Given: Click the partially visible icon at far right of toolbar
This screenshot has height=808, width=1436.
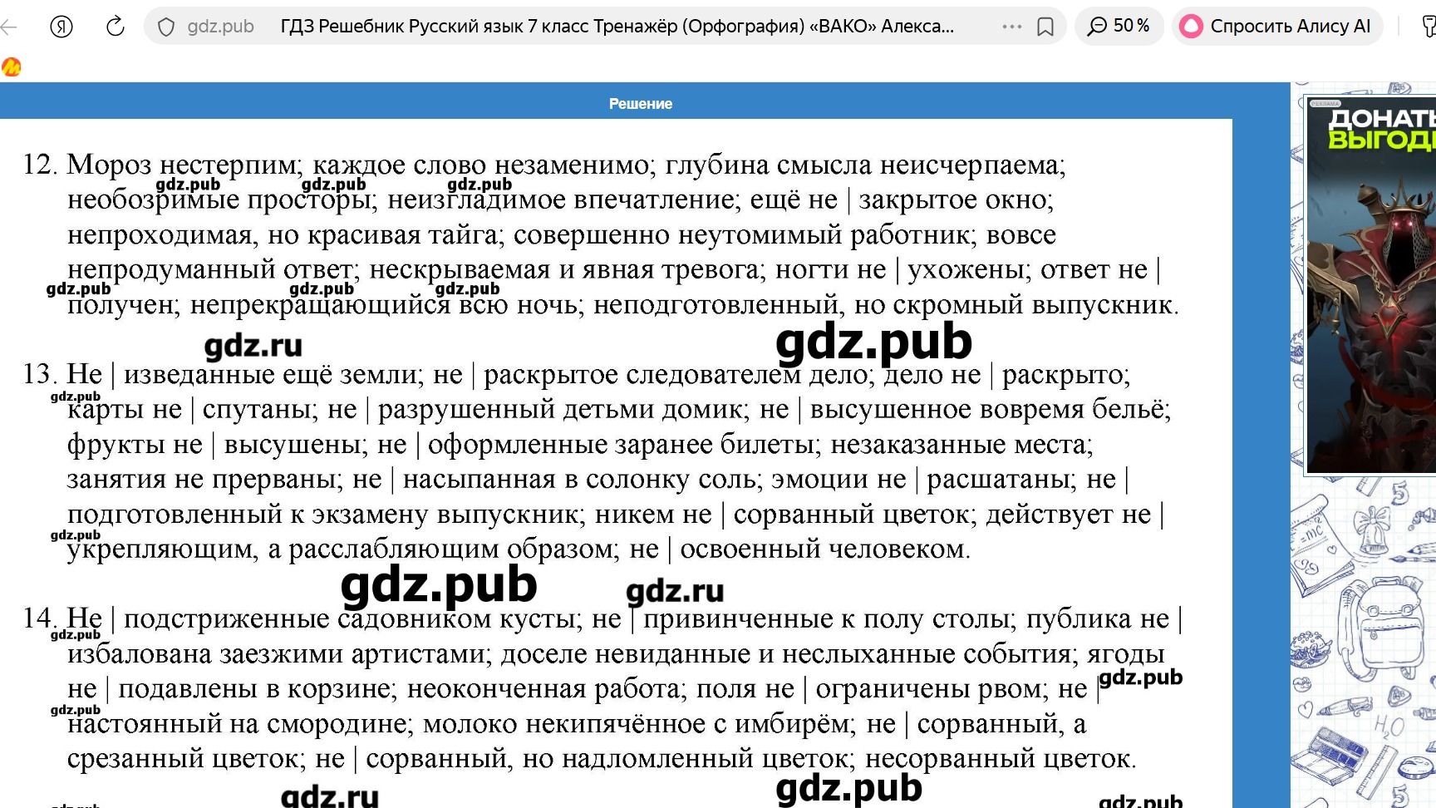Looking at the screenshot, I should click(x=1429, y=27).
